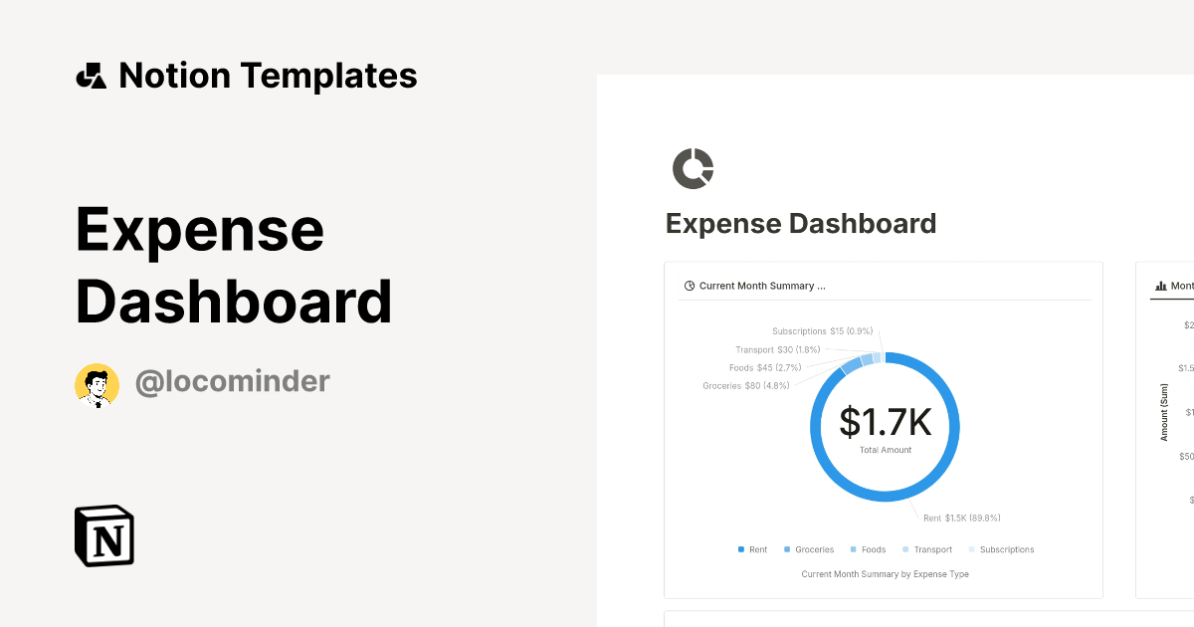The width and height of the screenshot is (1194, 627).
Task: Click the Notion Templates logo icon
Action: click(x=93, y=75)
